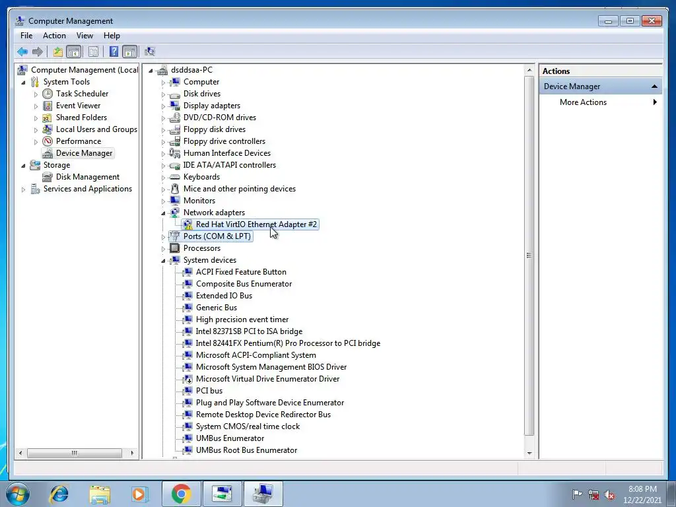Collapse the Device Manager actions header
The height and width of the screenshot is (507, 676).
[654, 86]
